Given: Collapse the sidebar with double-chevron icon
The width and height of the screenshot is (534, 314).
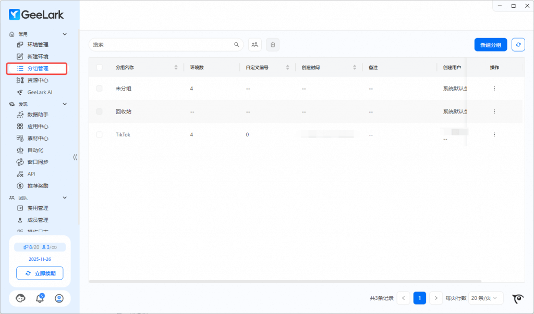Looking at the screenshot, I should pos(75,157).
